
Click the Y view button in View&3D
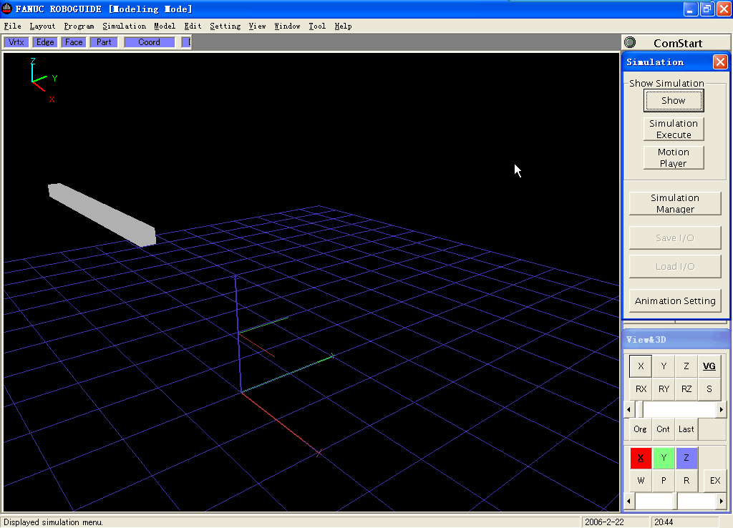pyautogui.click(x=664, y=366)
